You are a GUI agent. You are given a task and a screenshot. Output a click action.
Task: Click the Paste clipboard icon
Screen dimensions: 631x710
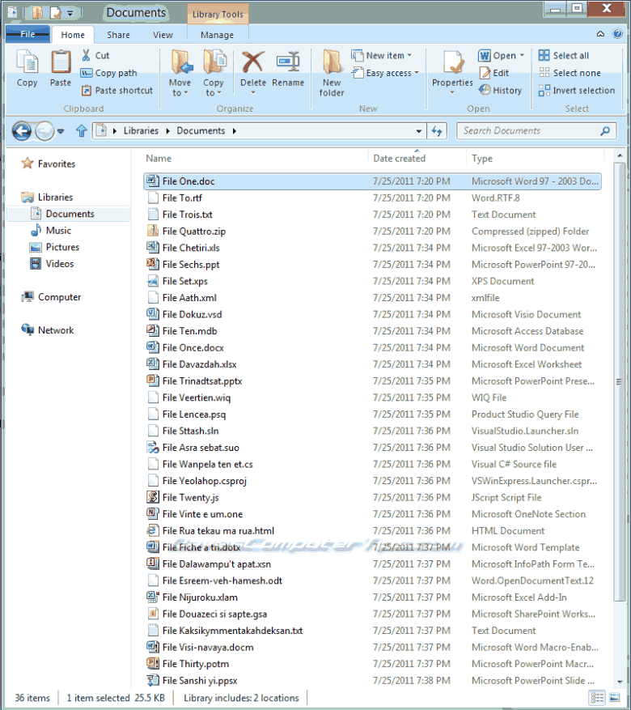click(61, 62)
